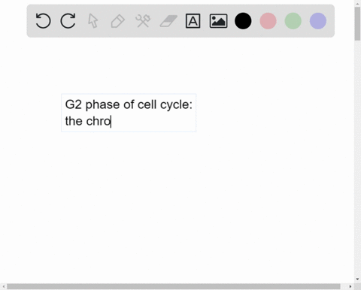The image size is (361, 290).
Task: Click the scroll up arrow
Action: point(357,3)
